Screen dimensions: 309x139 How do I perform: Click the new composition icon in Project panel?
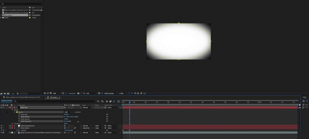pyautogui.click(x=8, y=93)
